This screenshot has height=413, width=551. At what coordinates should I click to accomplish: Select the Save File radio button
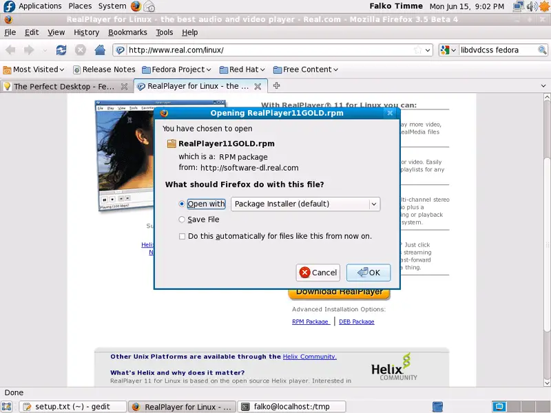(182, 220)
